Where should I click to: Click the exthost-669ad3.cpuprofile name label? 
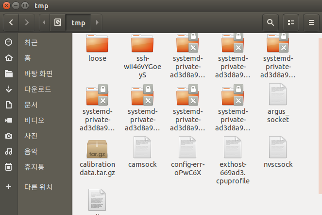[x=233, y=173]
